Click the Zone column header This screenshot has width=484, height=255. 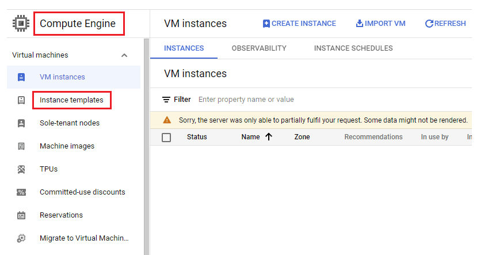pyautogui.click(x=302, y=137)
